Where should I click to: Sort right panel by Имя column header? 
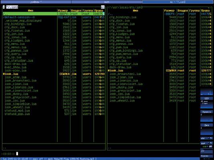135,10
